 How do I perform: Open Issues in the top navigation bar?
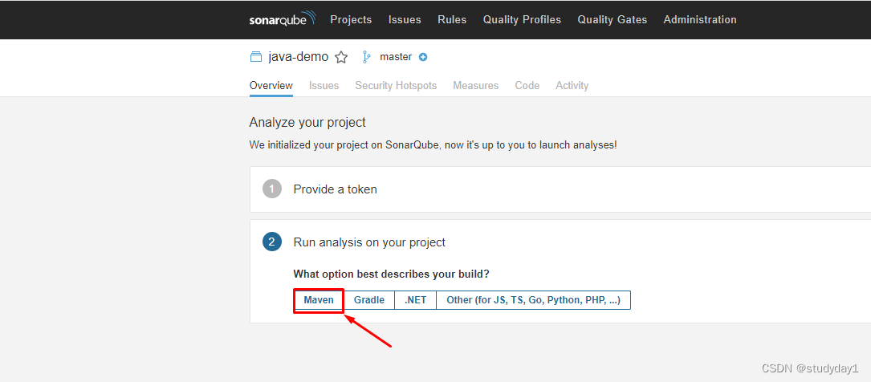[x=405, y=19]
